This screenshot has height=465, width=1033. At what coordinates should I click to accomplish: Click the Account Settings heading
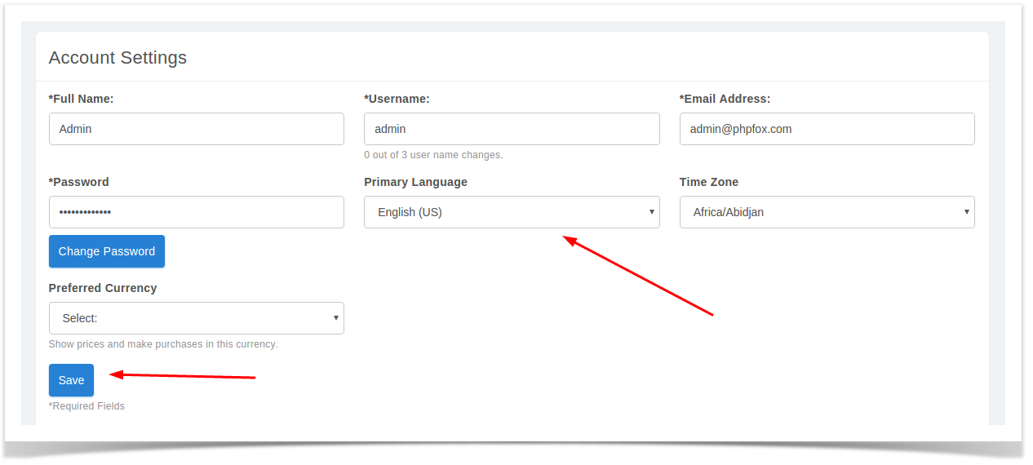(x=117, y=58)
